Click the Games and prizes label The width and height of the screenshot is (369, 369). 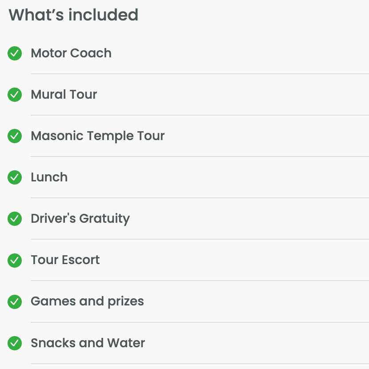(x=87, y=301)
